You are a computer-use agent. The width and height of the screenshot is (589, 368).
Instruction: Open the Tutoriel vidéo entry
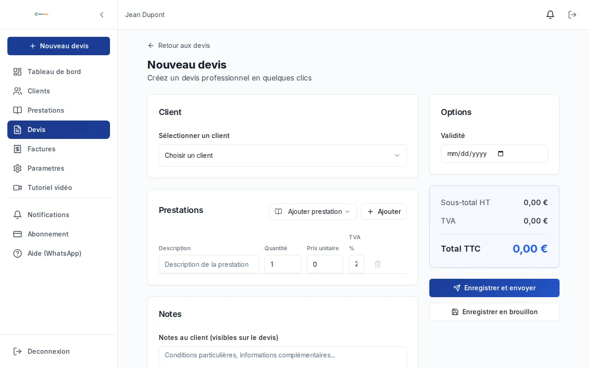click(58, 188)
